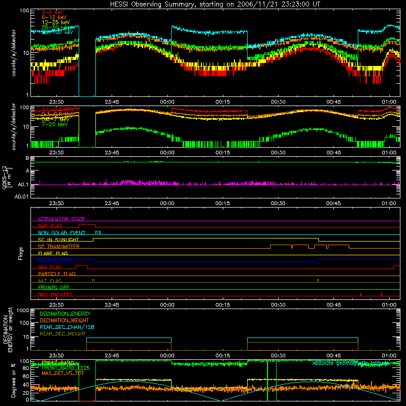The width and height of the screenshot is (406, 406).
Task: Click the SC_IN_SUNLIGHT flag label
Action: [x=58, y=240]
